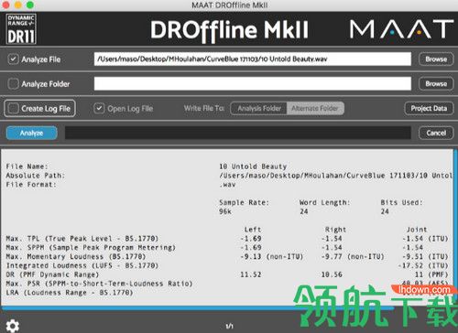Open settings via the gear icon
458x333 pixels.
tap(12, 326)
